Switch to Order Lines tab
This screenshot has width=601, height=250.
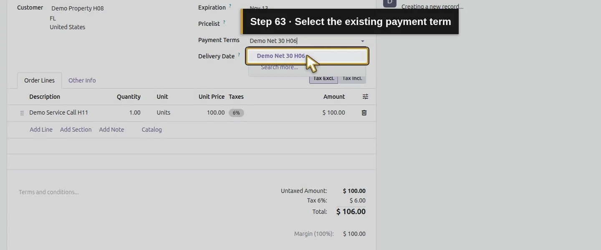click(39, 80)
